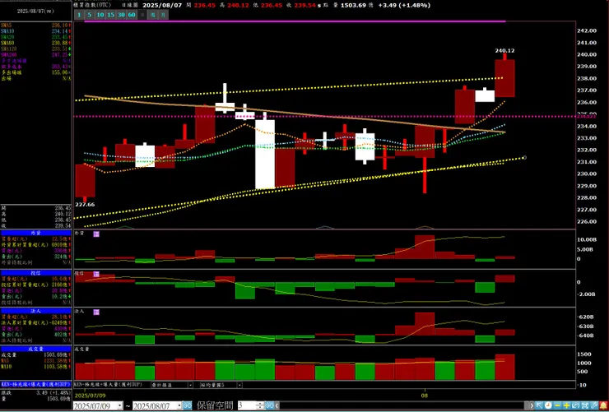Image resolution: width=609 pixels, height=412 pixels.
Task: Select the 5-minute timeframe button
Action: [x=90, y=15]
